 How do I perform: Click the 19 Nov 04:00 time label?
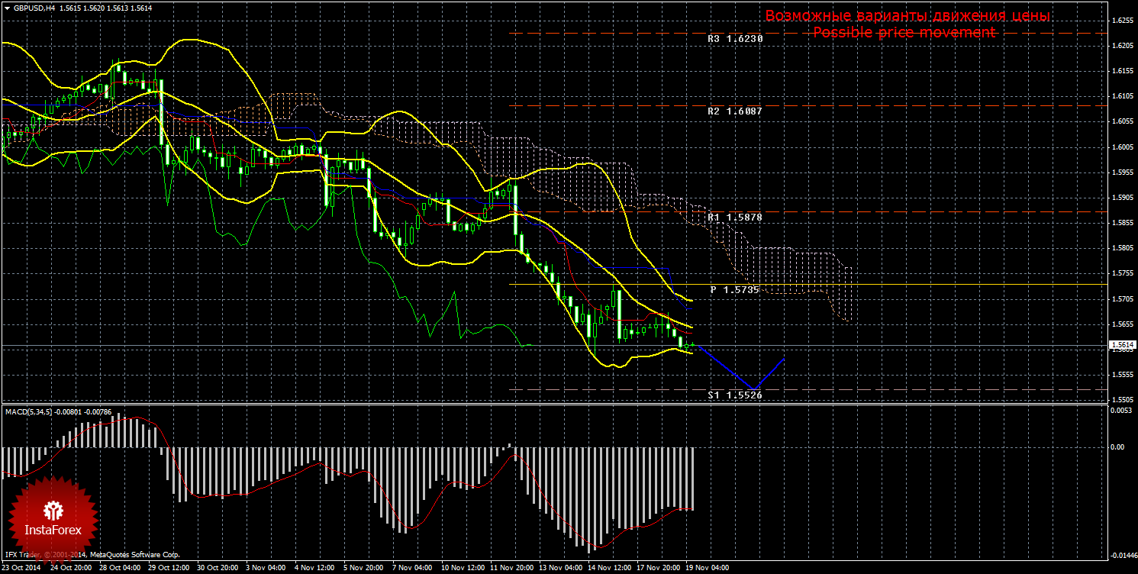point(709,568)
